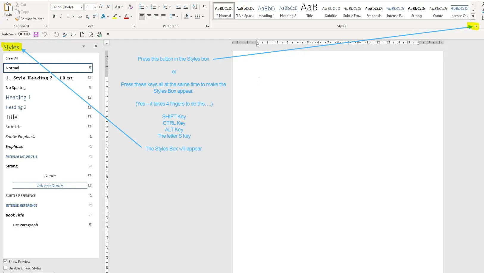This screenshot has width=484, height=273.
Task: Open the font size dropdown
Action: [x=95, y=7]
